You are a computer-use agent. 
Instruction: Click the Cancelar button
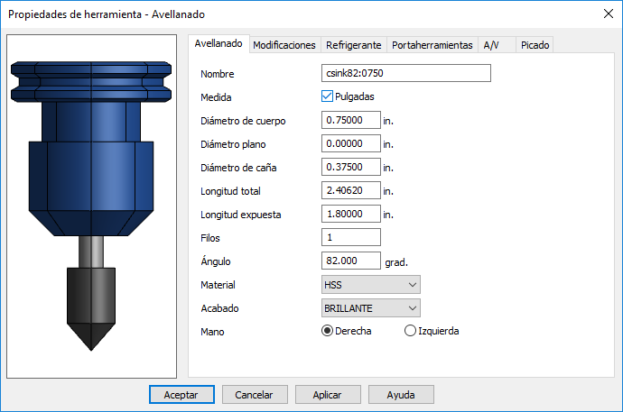coord(255,395)
